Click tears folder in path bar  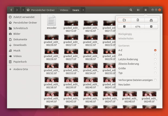pyautogui.click(x=76, y=10)
